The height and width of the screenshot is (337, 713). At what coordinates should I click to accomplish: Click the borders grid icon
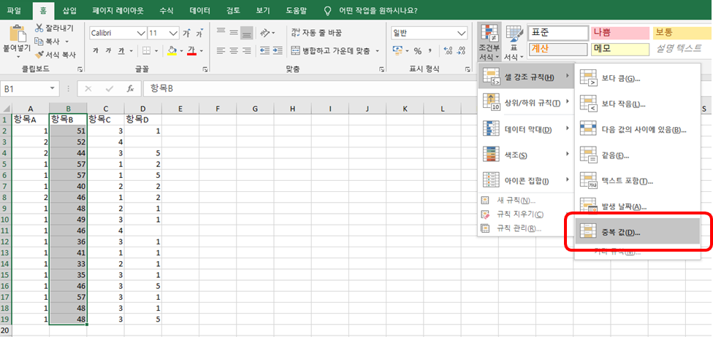pyautogui.click(x=146, y=50)
